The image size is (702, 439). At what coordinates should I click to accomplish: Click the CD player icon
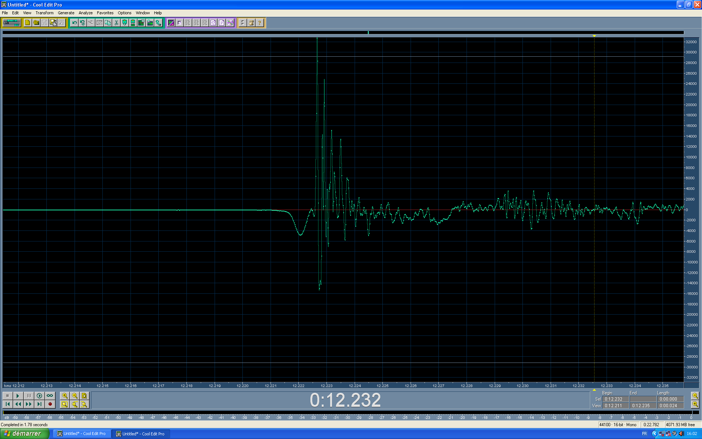tap(230, 23)
